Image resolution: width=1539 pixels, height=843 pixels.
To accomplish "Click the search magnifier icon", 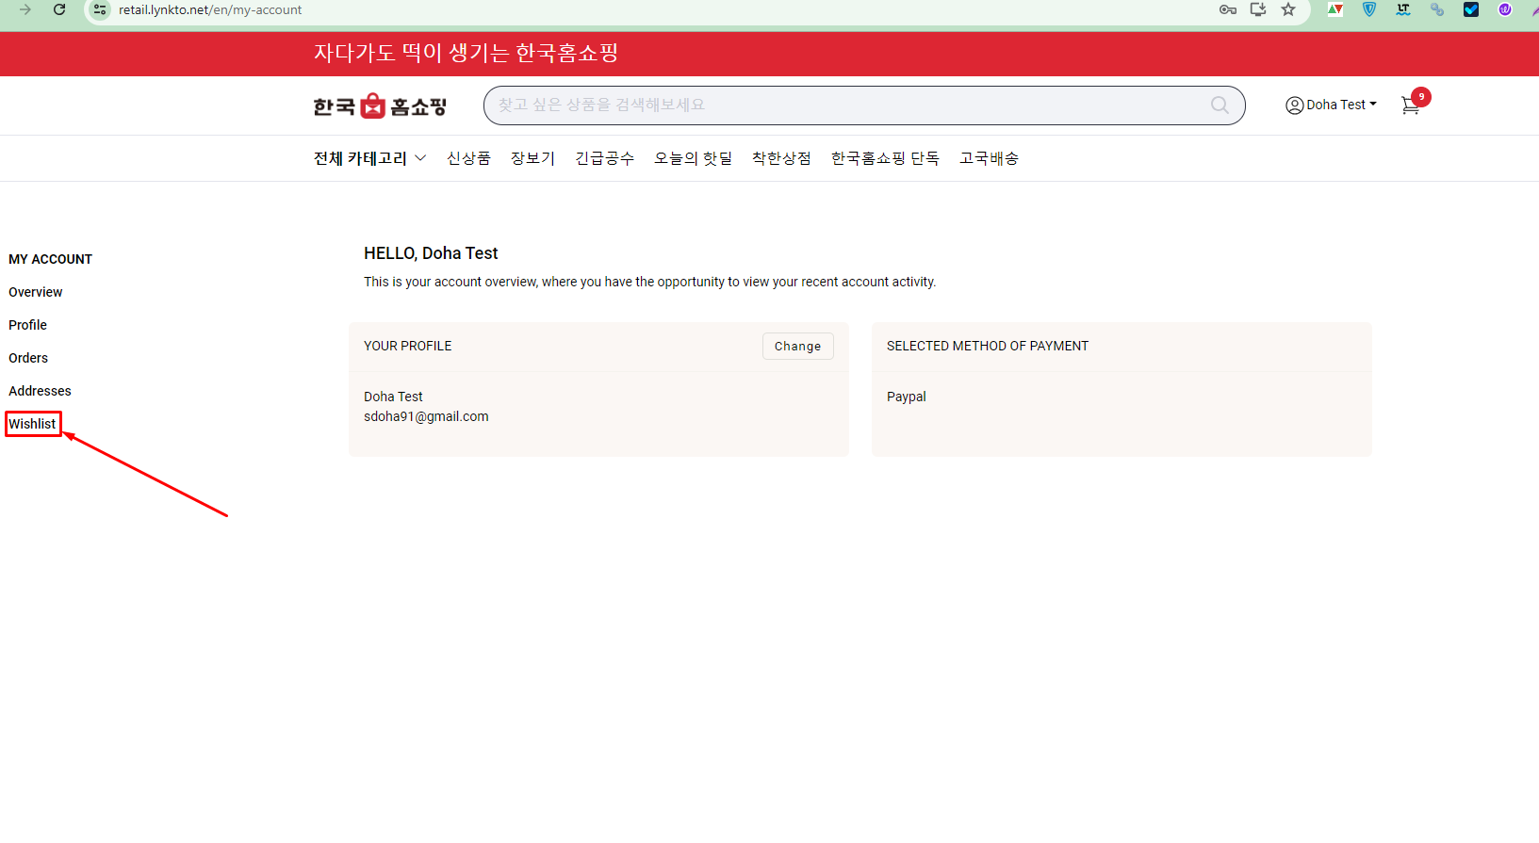I will coord(1220,105).
